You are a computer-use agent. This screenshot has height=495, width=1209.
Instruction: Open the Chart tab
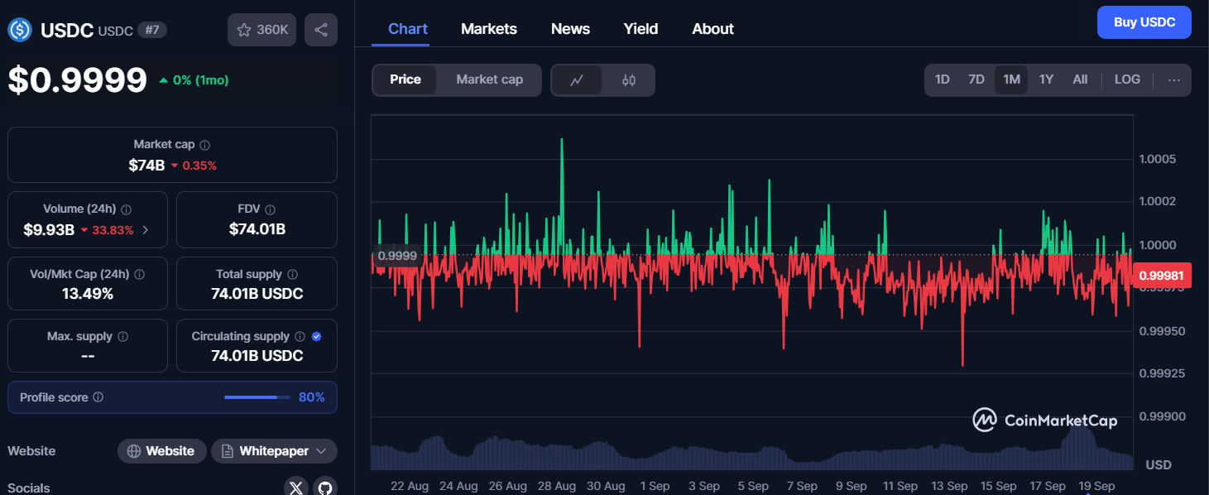click(x=408, y=29)
